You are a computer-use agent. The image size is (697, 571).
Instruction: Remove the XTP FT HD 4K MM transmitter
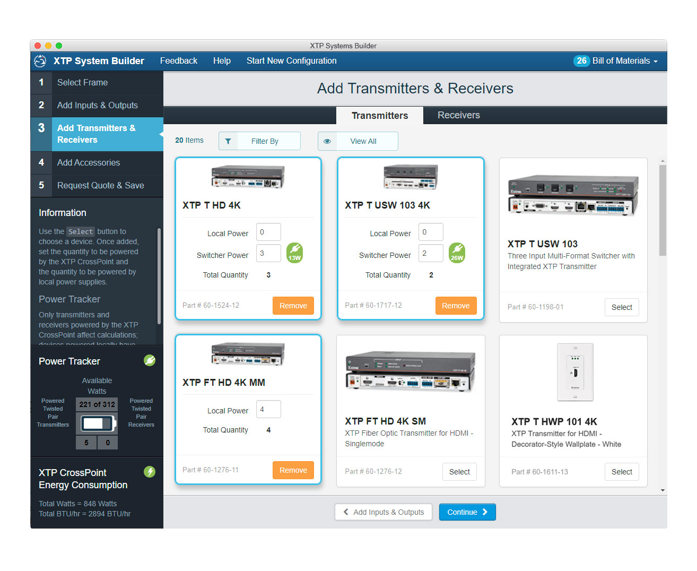click(293, 470)
